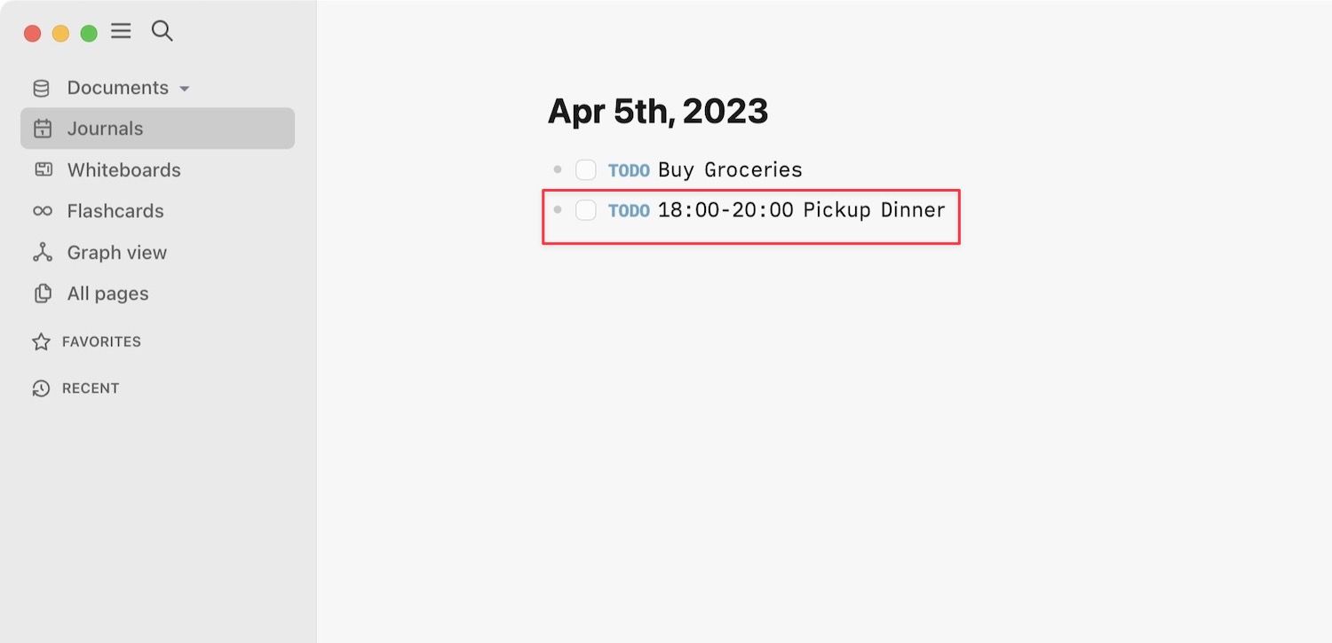Screen dimensions: 1332x643
Task: Expand the Recent section
Action: click(x=90, y=388)
